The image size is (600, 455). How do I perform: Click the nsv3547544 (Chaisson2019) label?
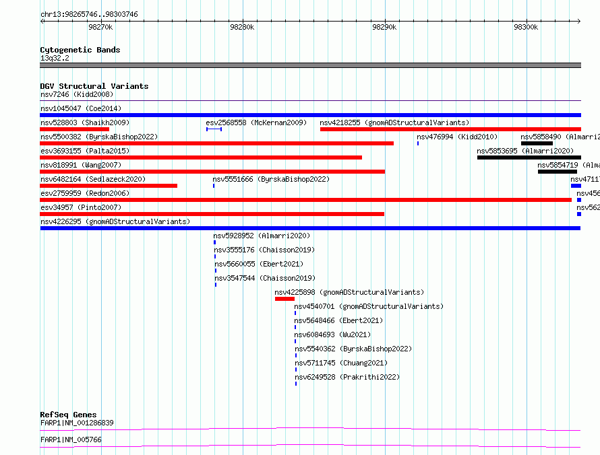coord(265,278)
